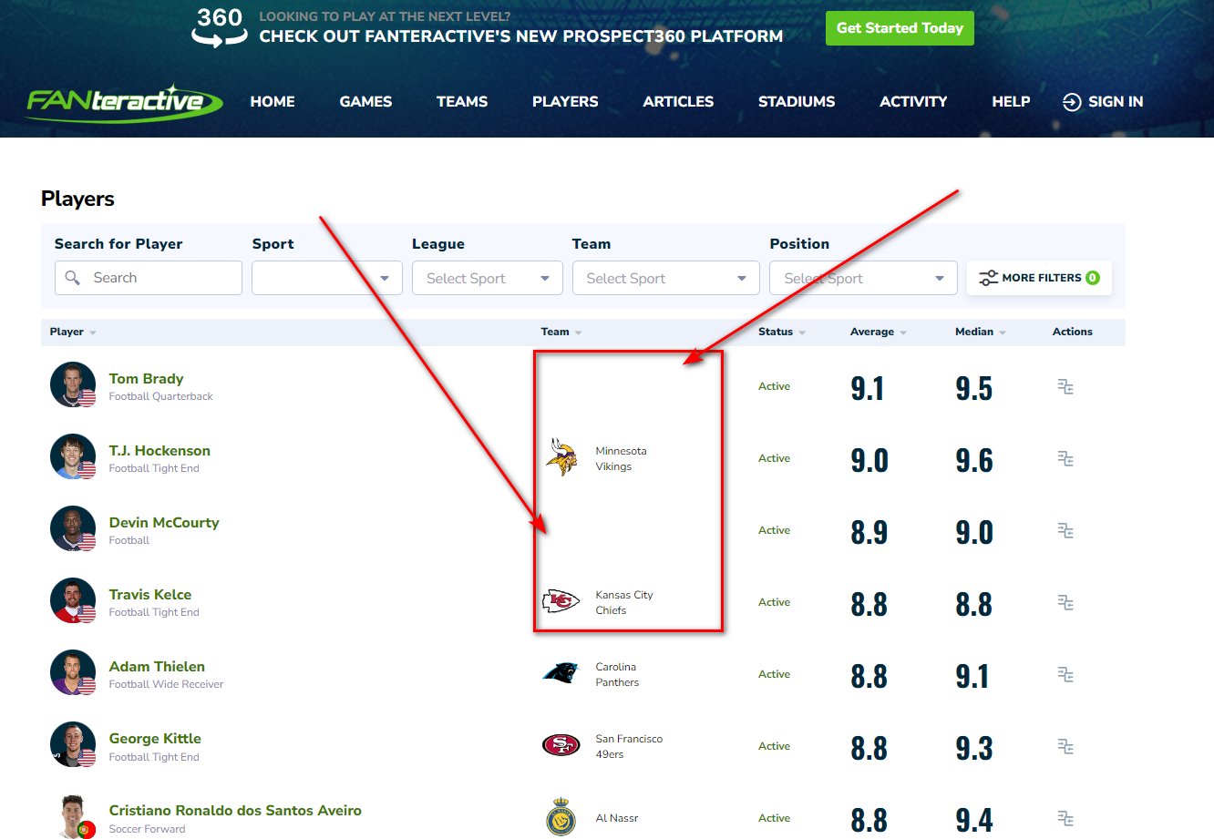1214x839 pixels.
Task: Open the Sport dropdown
Action: [327, 278]
